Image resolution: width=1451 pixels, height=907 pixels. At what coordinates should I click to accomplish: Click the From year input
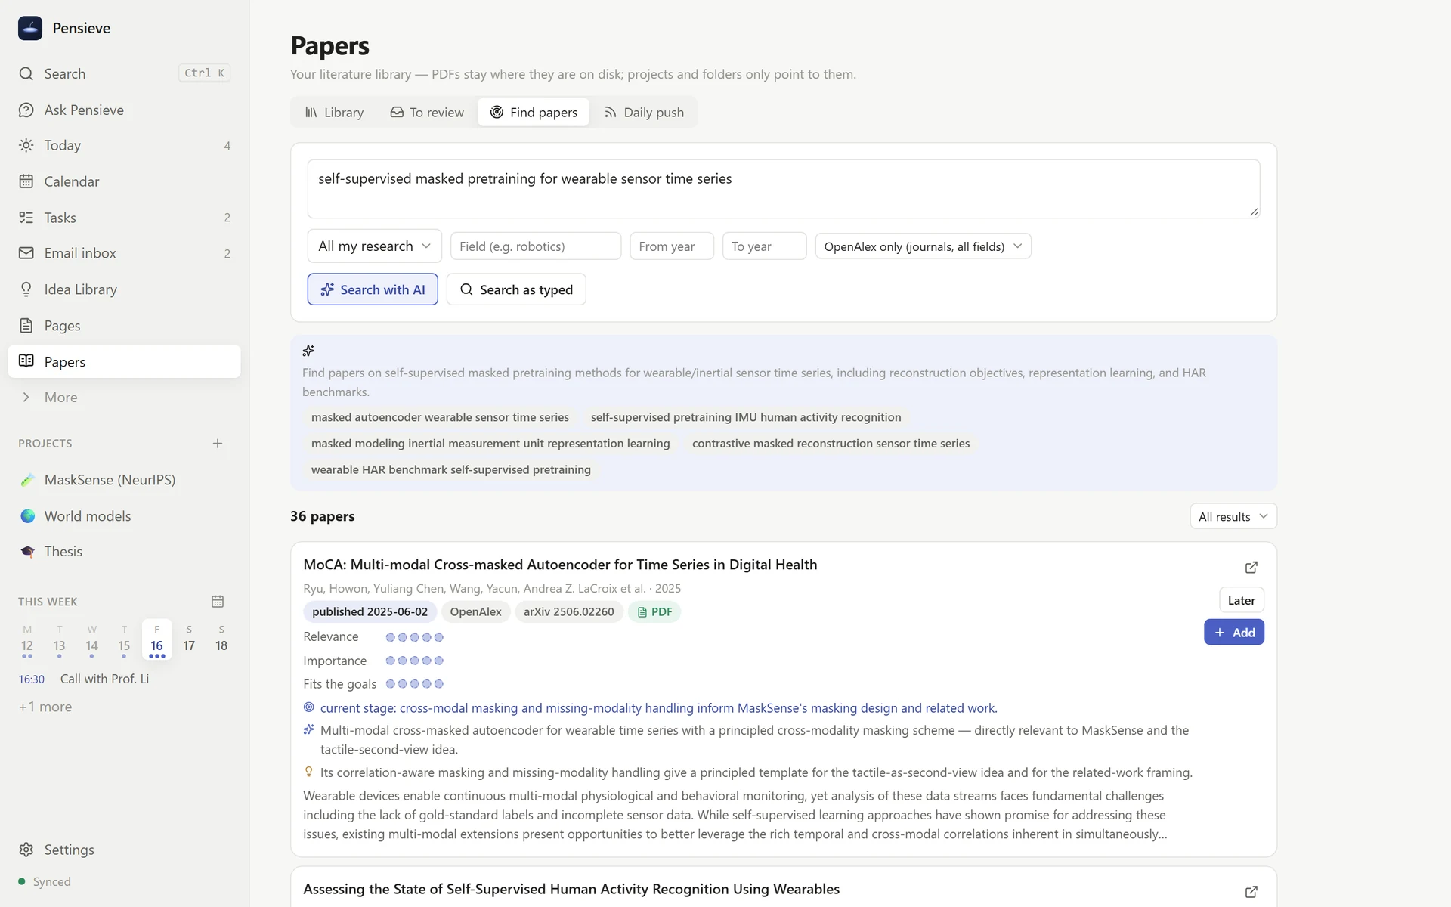coord(672,246)
